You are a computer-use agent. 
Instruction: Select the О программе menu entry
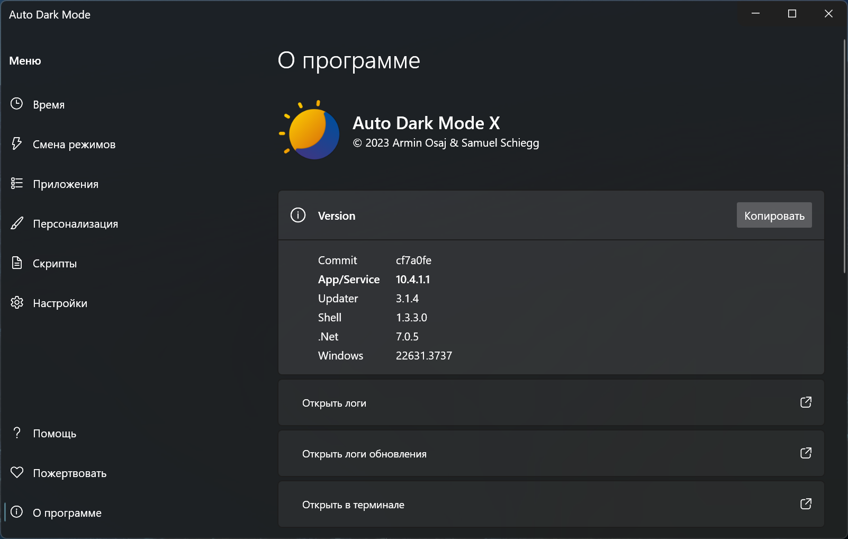67,513
